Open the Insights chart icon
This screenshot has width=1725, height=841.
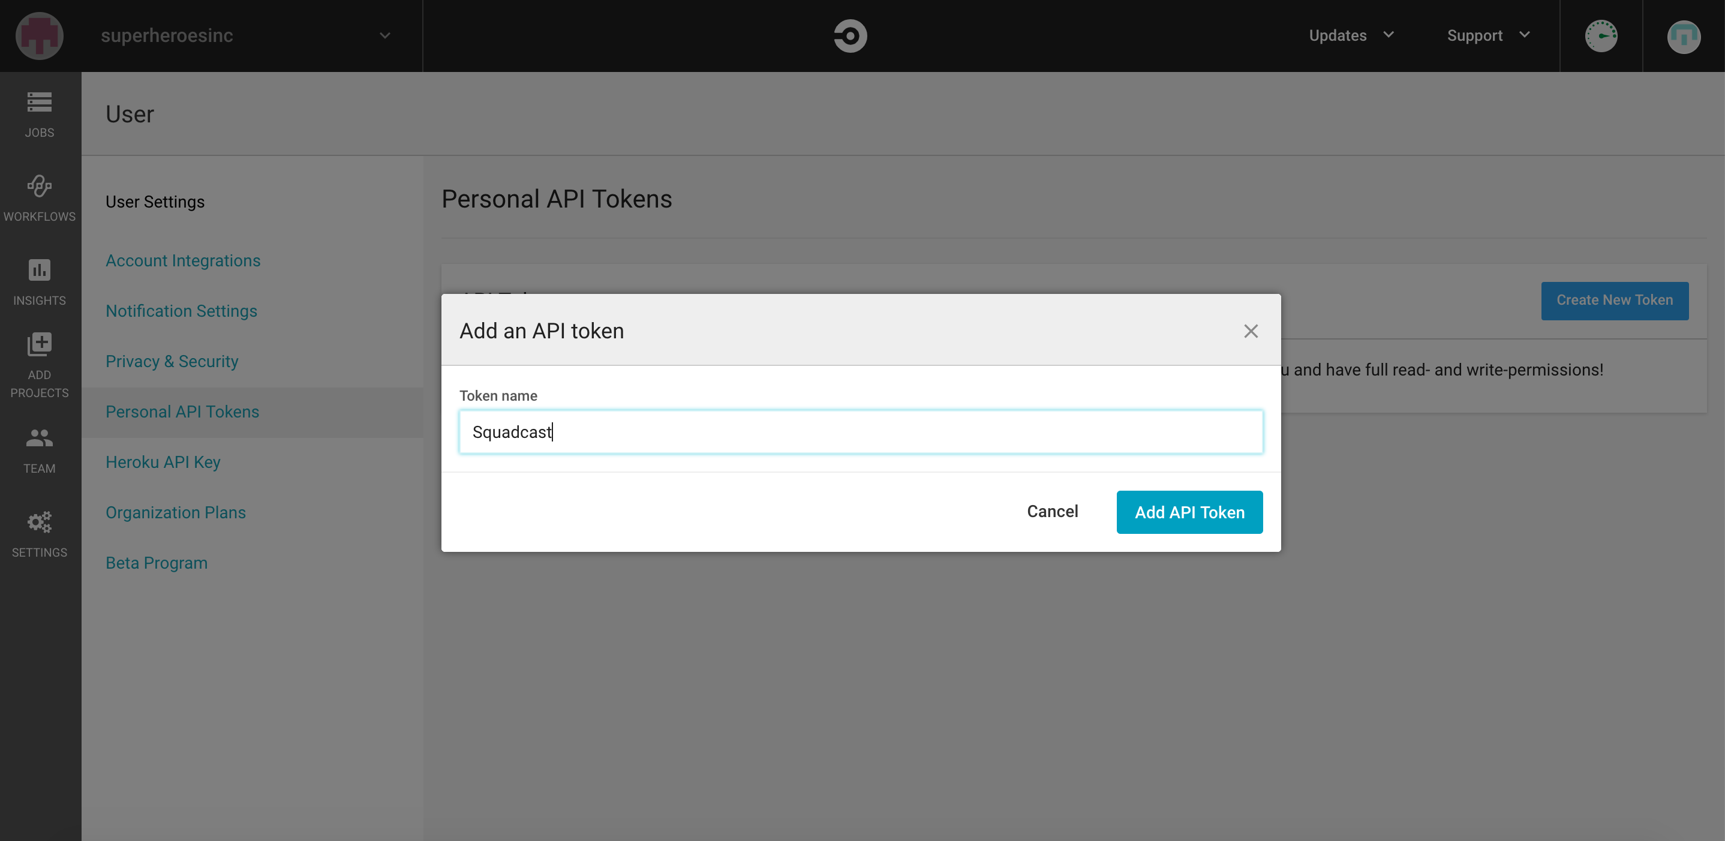click(40, 281)
